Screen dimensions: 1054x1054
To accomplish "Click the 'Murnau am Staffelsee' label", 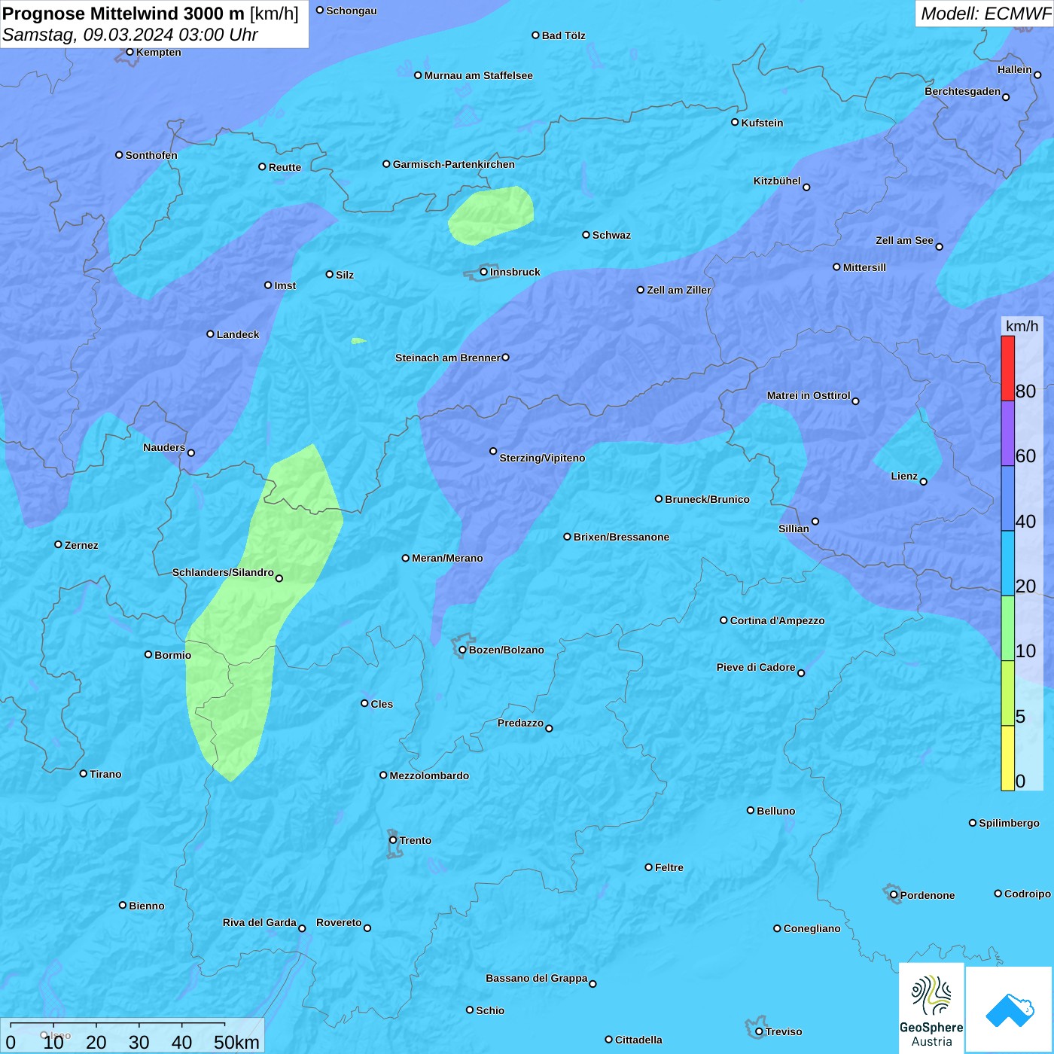I will click(478, 75).
